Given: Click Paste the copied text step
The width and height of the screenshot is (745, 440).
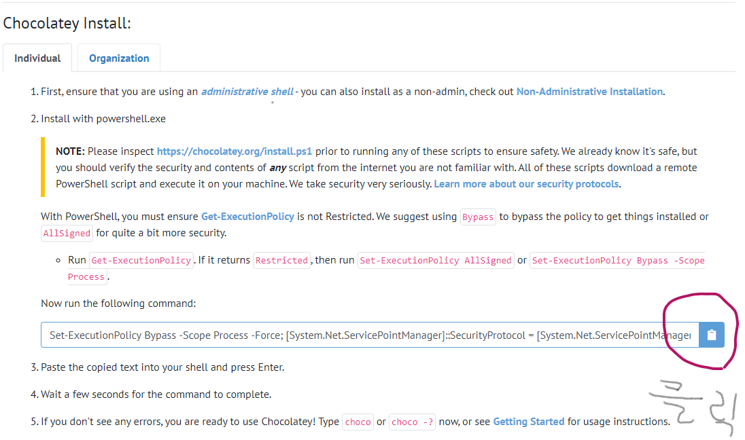Looking at the screenshot, I should click(x=162, y=367).
